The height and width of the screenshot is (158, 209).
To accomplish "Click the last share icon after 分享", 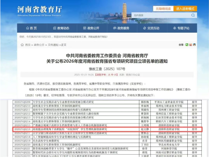I will pos(194,45).
